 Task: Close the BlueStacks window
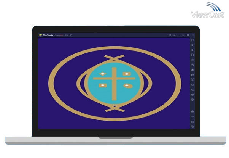tap(188, 35)
